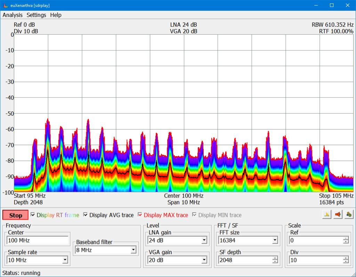The width and height of the screenshot is (356, 277).
Task: Open the LNA gain dropdown
Action: (204, 240)
